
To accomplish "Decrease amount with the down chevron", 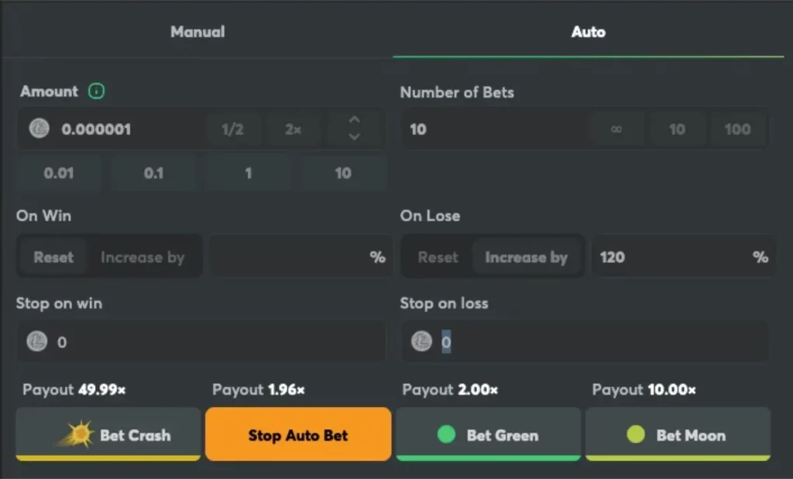I will point(355,137).
